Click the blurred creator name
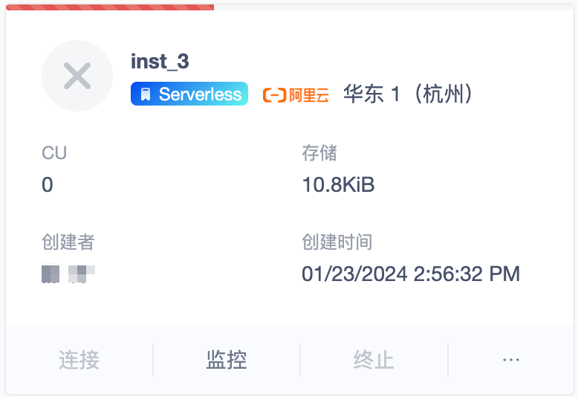The height and width of the screenshot is (397, 578). pos(69,274)
